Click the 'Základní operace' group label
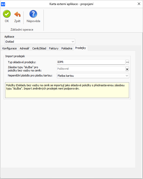 click(x=22, y=30)
